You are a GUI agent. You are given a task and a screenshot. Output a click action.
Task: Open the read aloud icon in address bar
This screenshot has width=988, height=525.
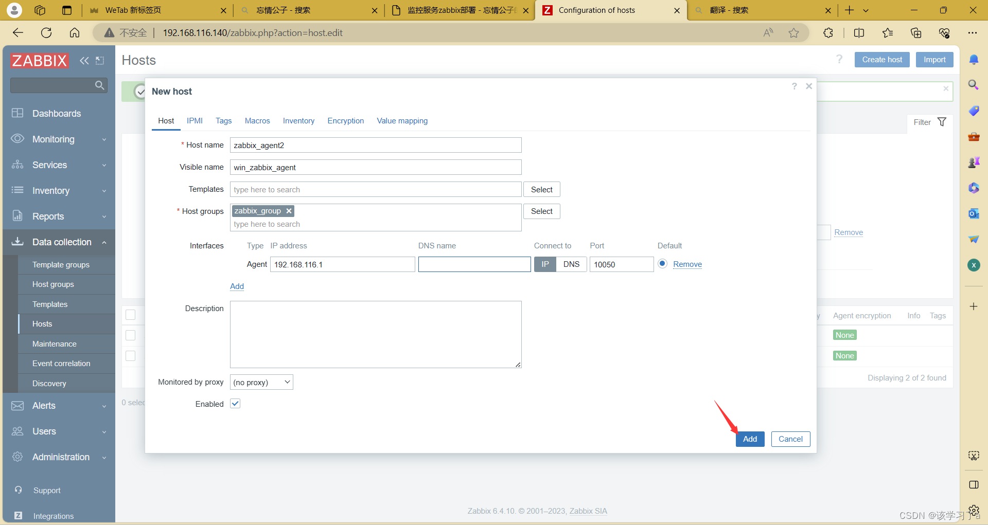tap(768, 33)
